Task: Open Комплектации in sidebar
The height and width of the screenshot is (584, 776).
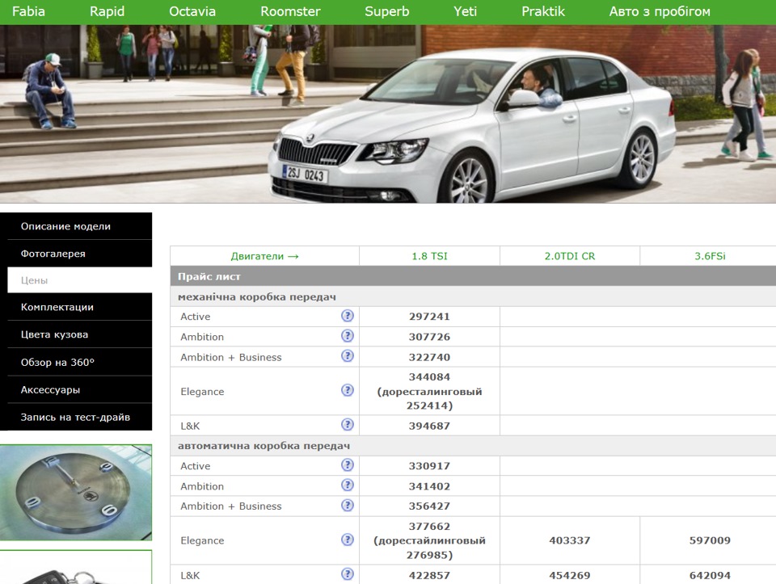Action: pyautogui.click(x=80, y=307)
